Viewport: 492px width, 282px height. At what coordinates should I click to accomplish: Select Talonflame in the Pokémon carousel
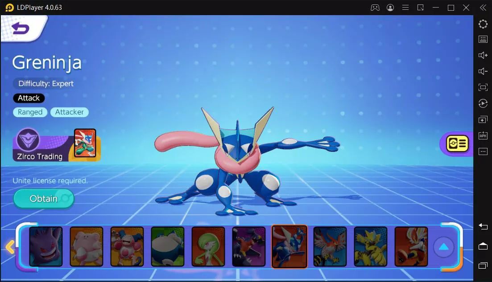click(x=330, y=247)
